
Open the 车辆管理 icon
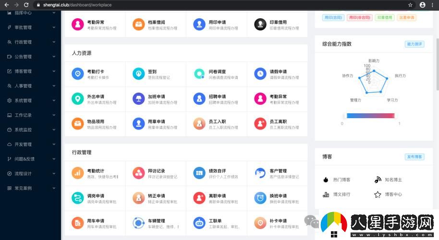(139, 223)
